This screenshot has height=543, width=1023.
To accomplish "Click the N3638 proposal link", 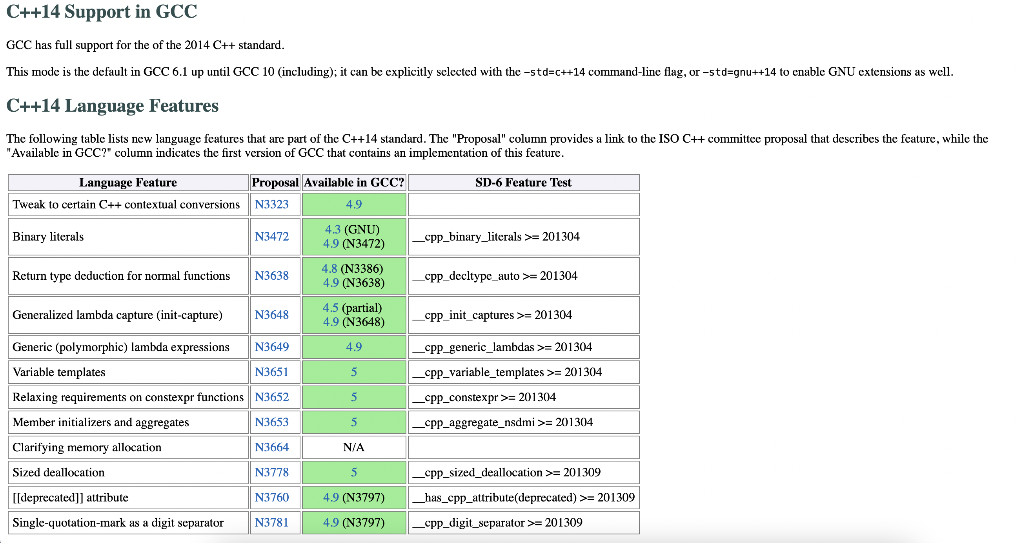I will click(x=271, y=276).
